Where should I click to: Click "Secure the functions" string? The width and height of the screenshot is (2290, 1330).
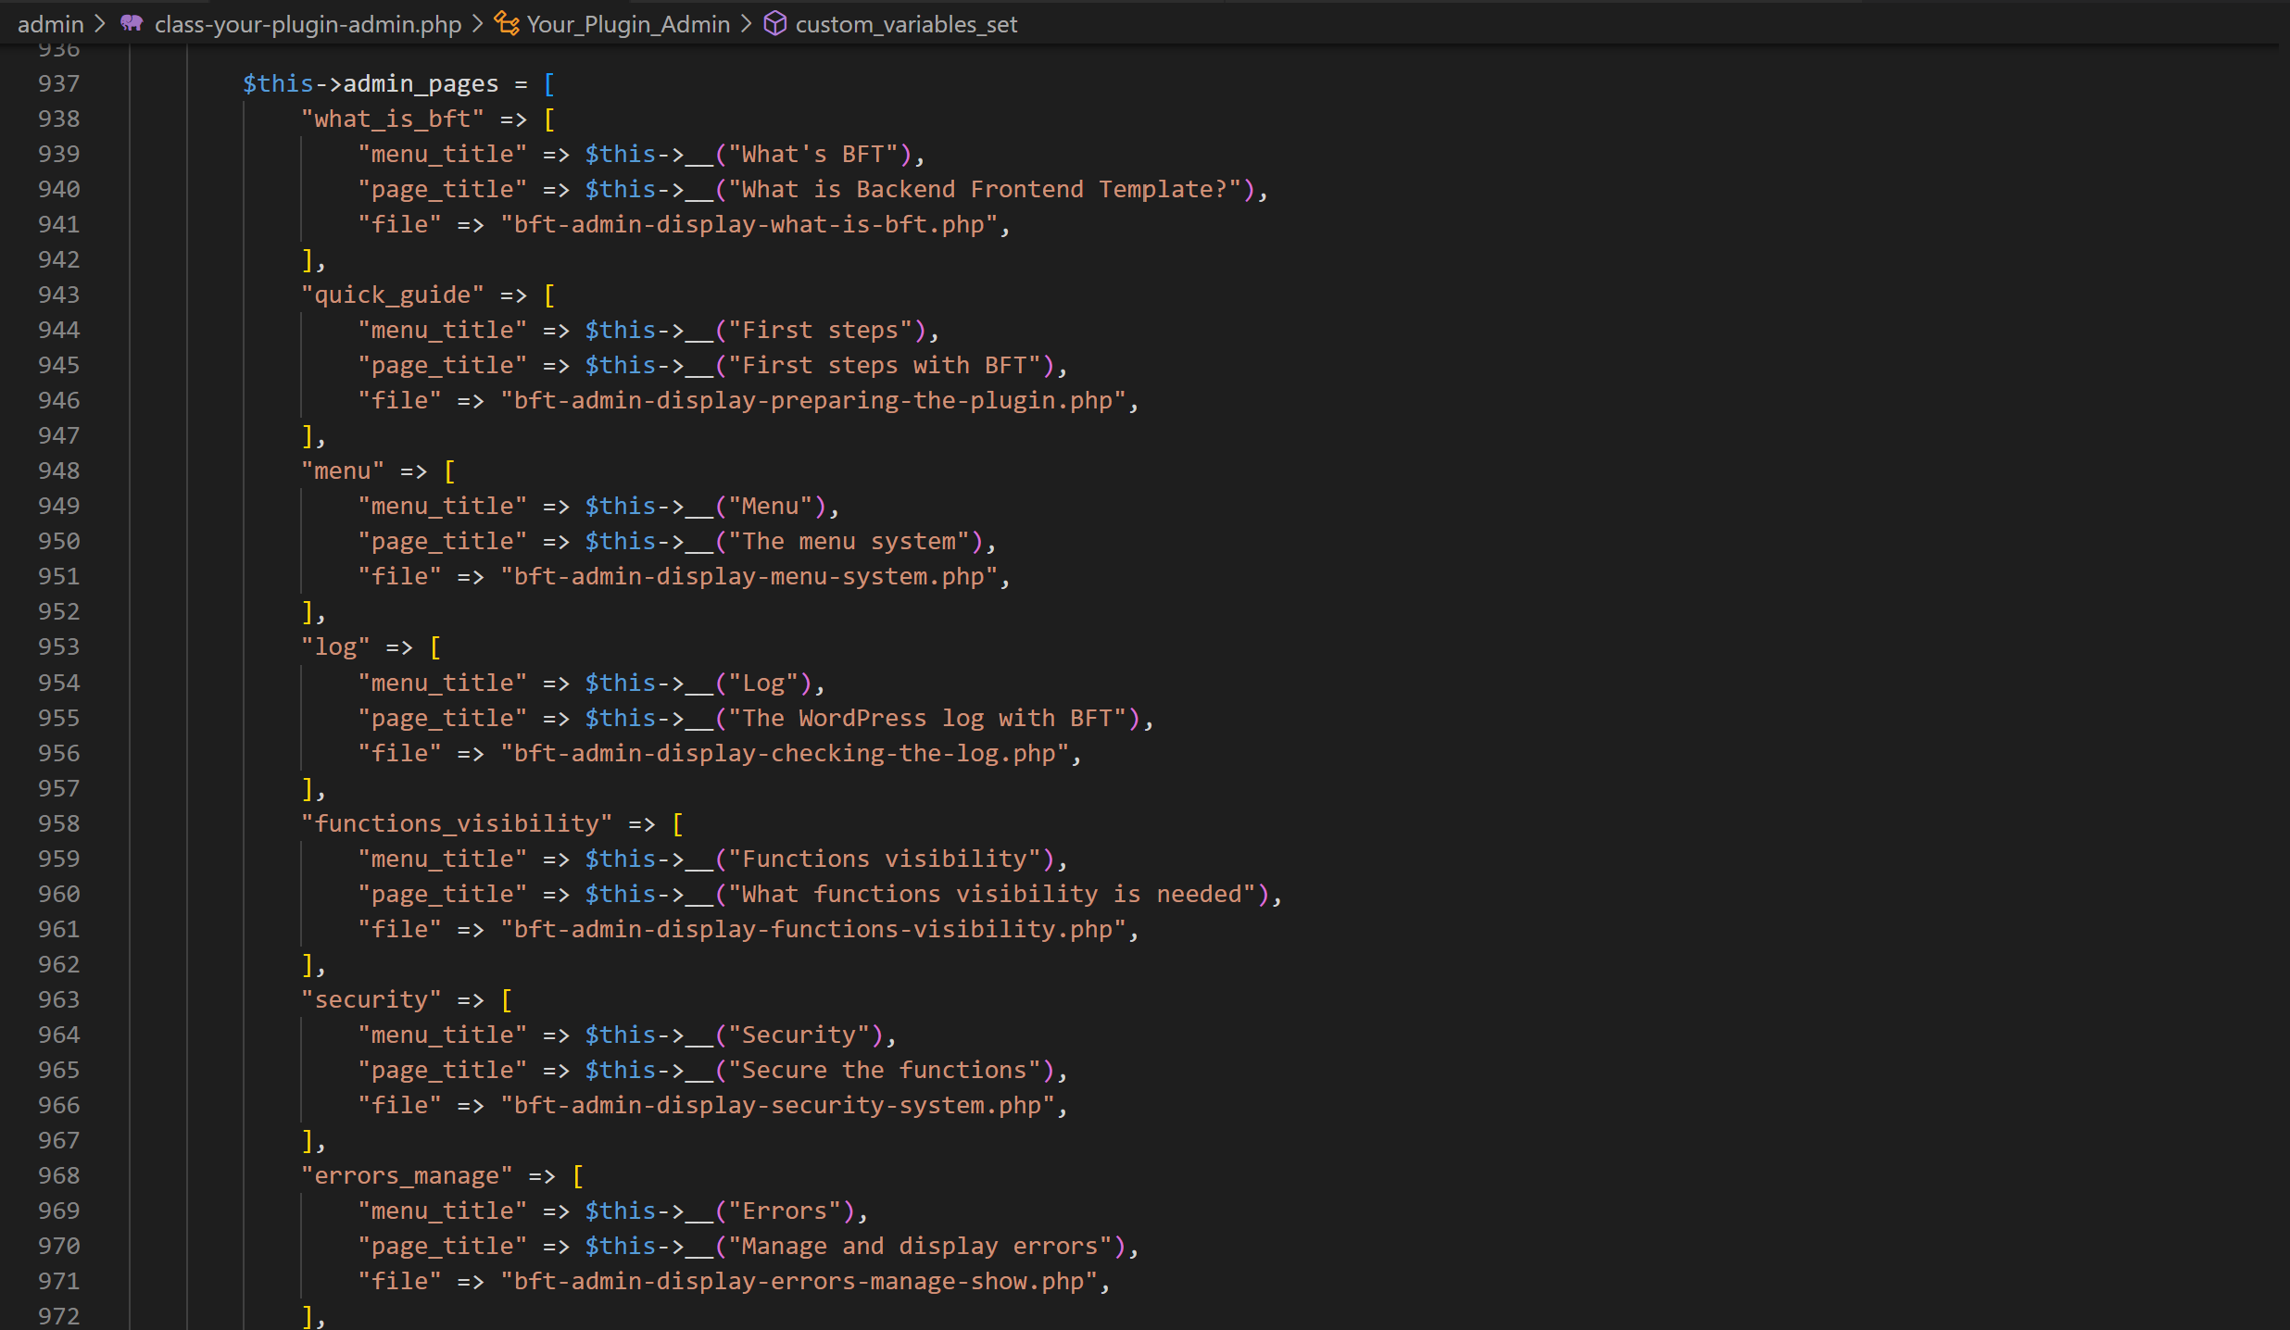tap(885, 1070)
